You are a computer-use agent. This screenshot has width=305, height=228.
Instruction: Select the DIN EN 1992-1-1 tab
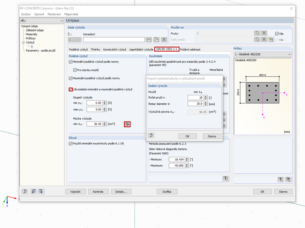[x=167, y=49]
